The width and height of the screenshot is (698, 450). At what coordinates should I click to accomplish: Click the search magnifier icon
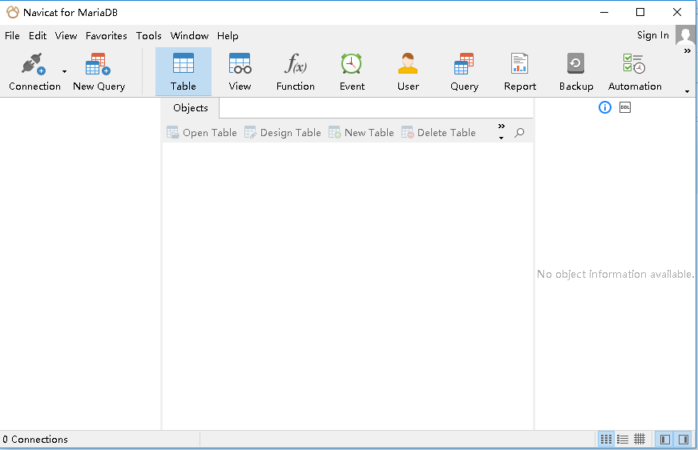tap(519, 132)
